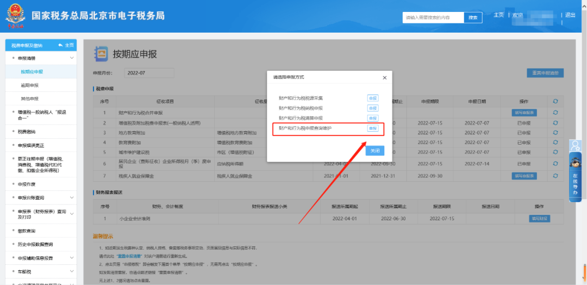The height and width of the screenshot is (285, 587).
Task: Open 增值税一般纳税人“报退合一” menu item
Action: [41, 115]
